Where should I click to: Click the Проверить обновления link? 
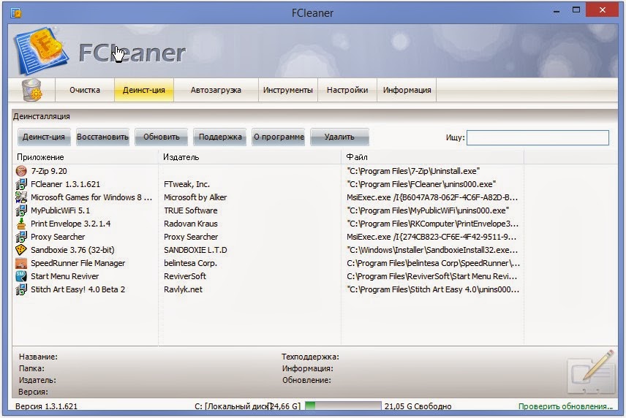click(565, 406)
